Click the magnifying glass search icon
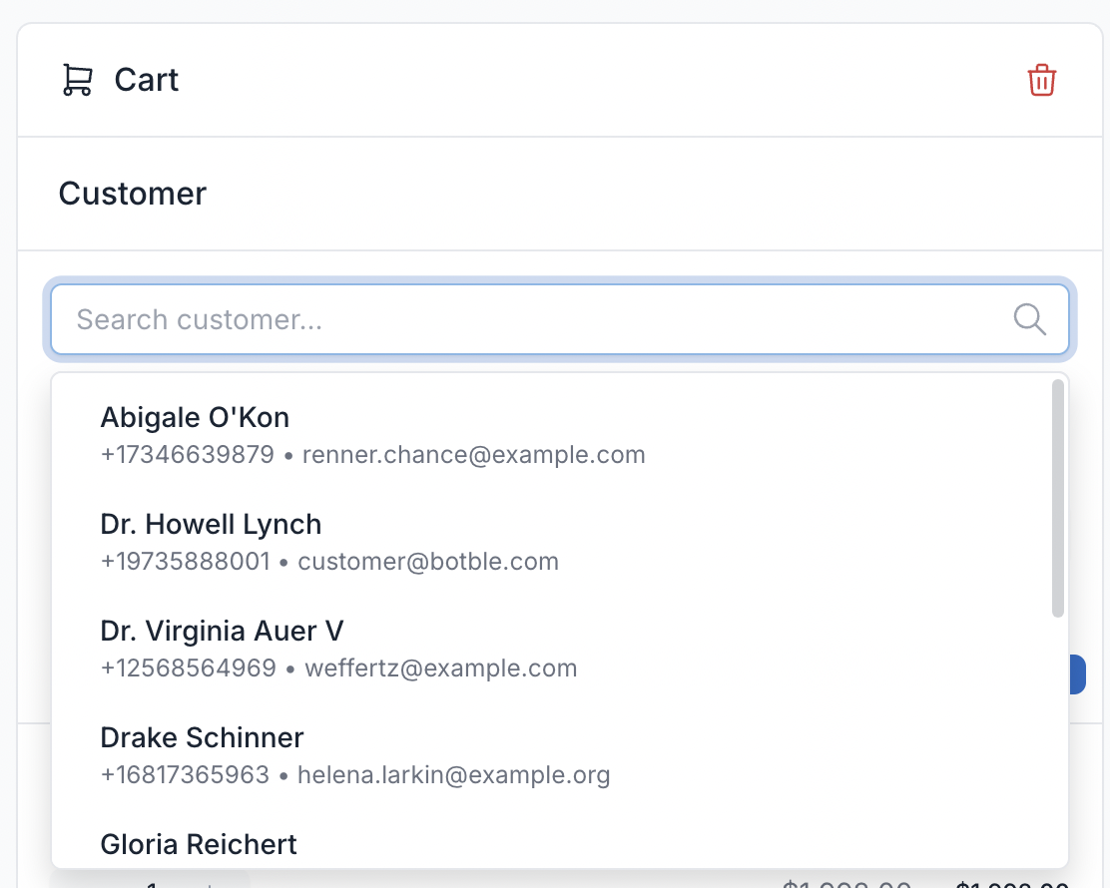Viewport: 1110px width, 888px height. (x=1028, y=319)
